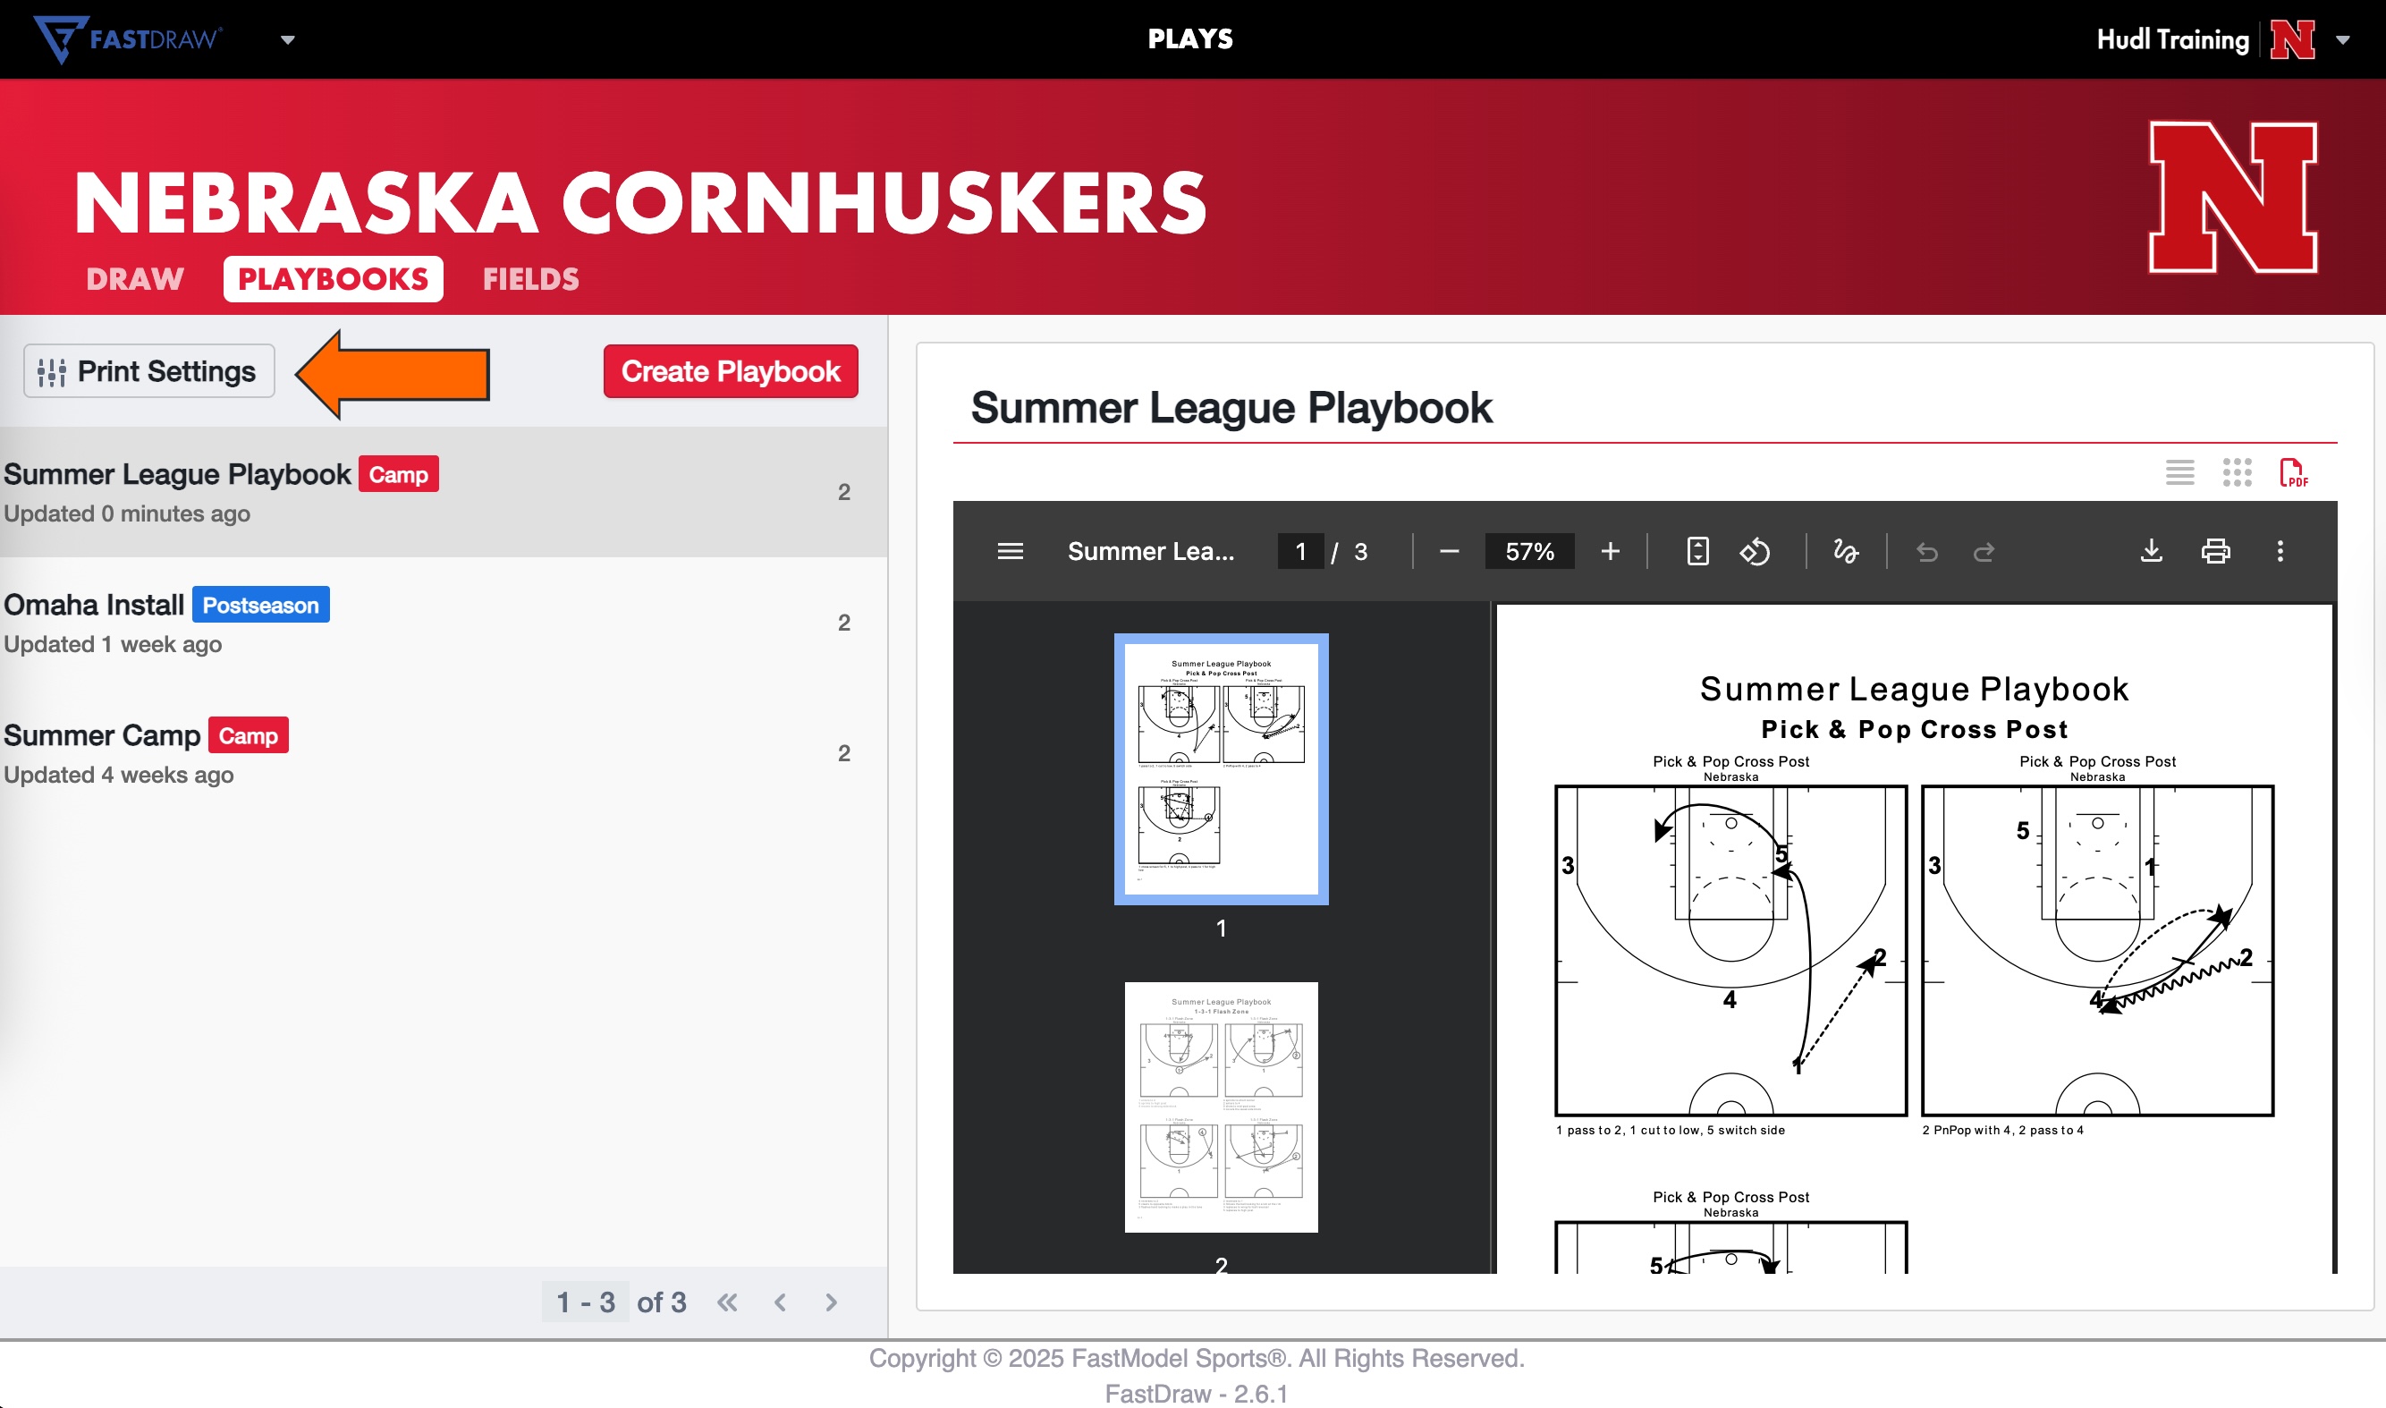Click the Postseason tag on Omaha Install
Screen dimensions: 2386x1408
(x=261, y=605)
